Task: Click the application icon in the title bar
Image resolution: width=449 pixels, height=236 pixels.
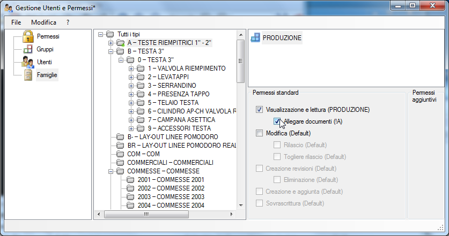Action: coord(9,8)
